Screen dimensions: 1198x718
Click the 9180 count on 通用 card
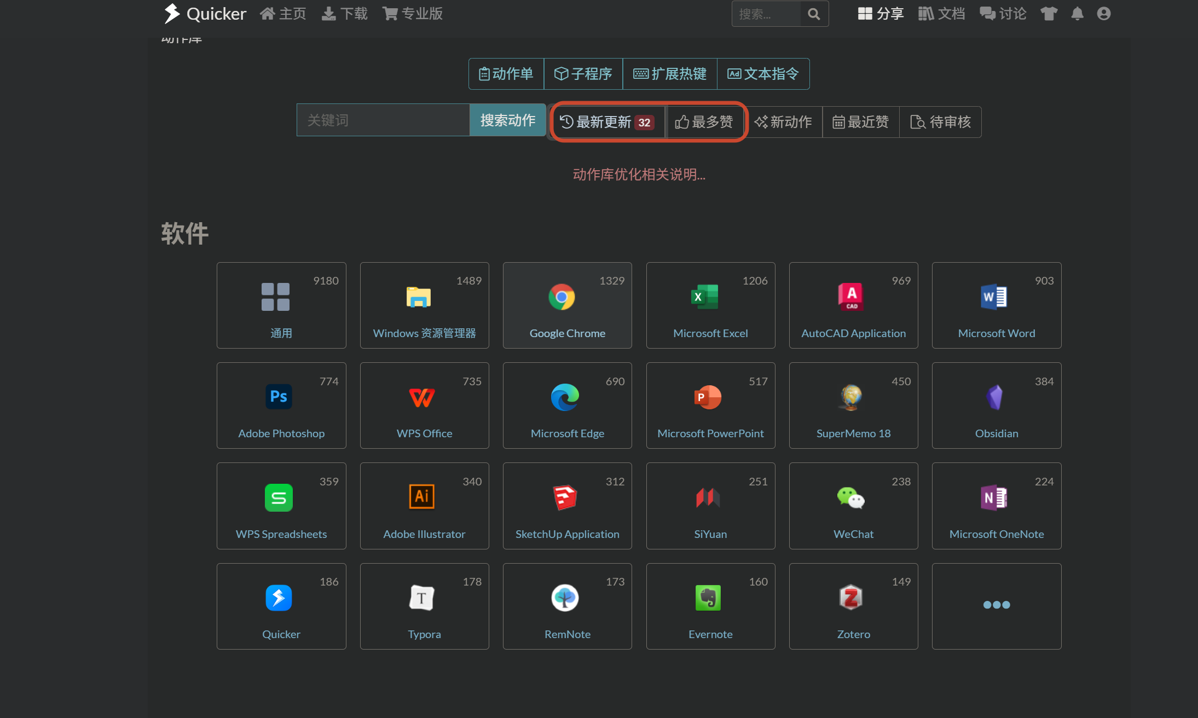point(326,281)
